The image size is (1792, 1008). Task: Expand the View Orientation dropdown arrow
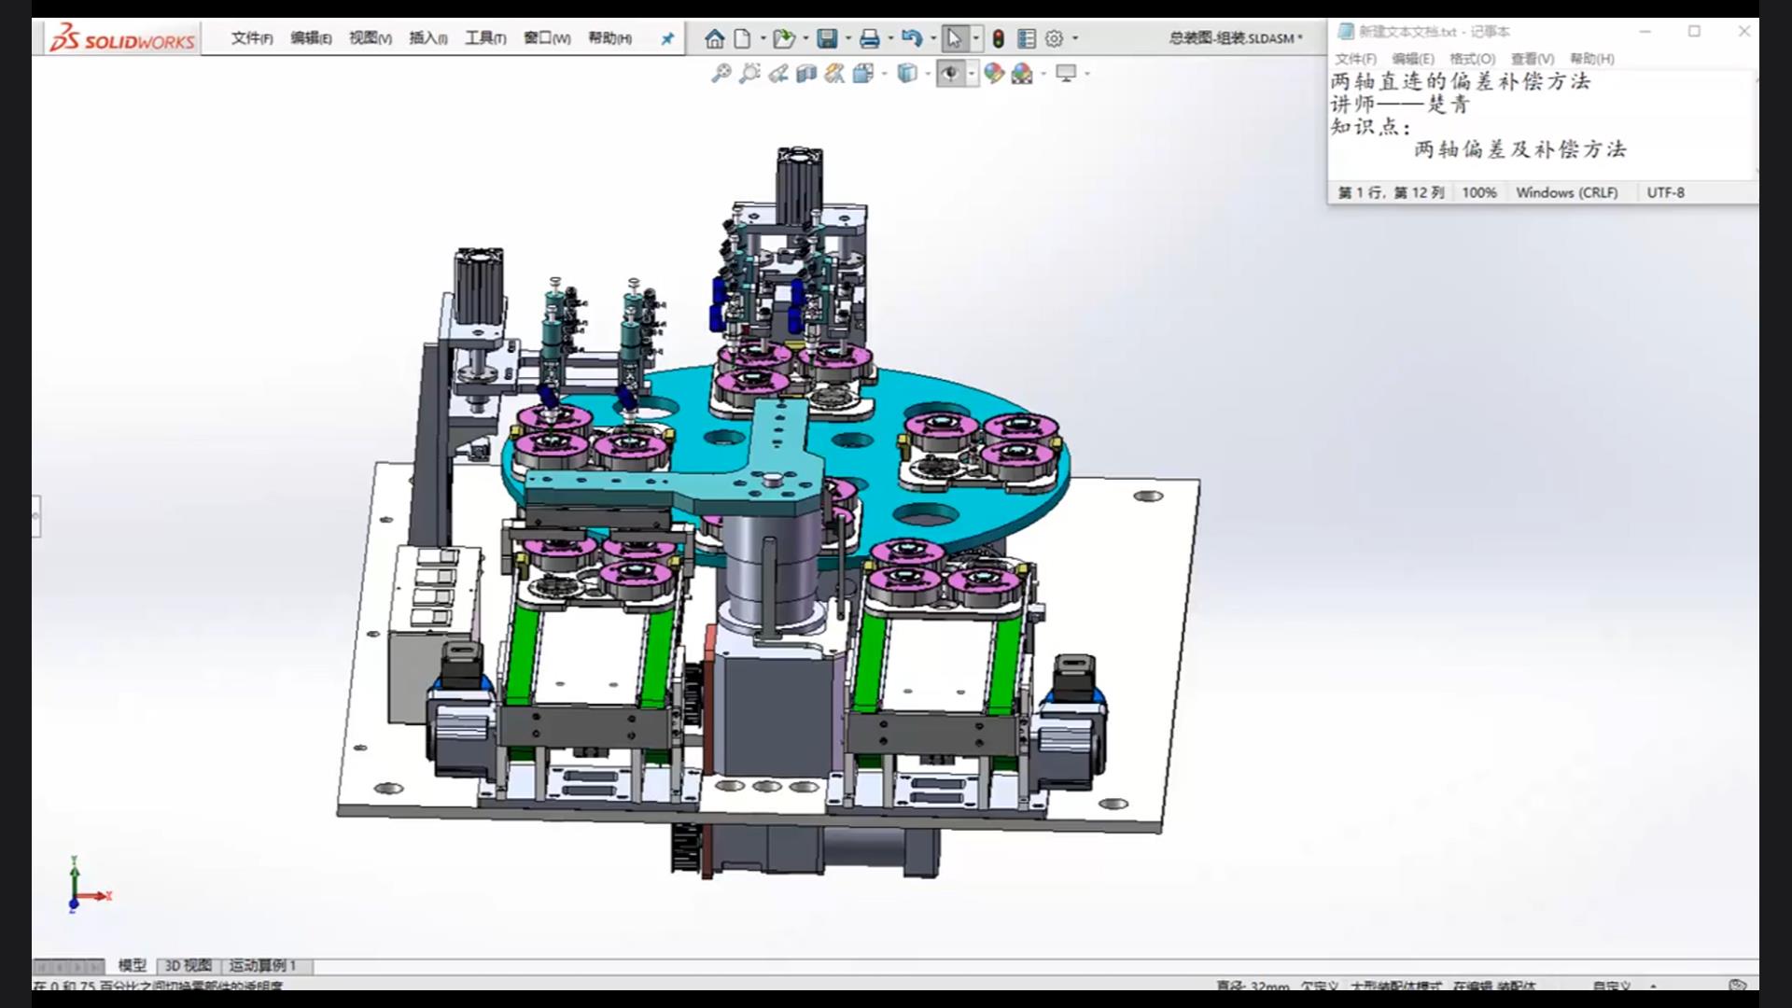tap(884, 73)
